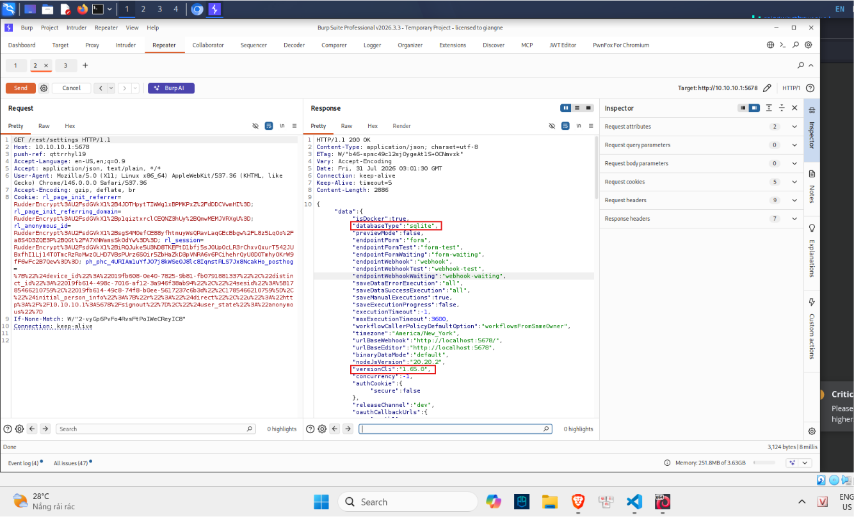Image resolution: width=854 pixels, height=517 pixels.
Task: Open Windows Start menu
Action: click(321, 502)
